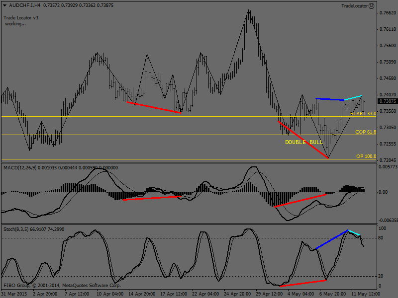Select the DOUBLE BULL pattern label
This screenshot has height=298, width=398.
coord(303,142)
